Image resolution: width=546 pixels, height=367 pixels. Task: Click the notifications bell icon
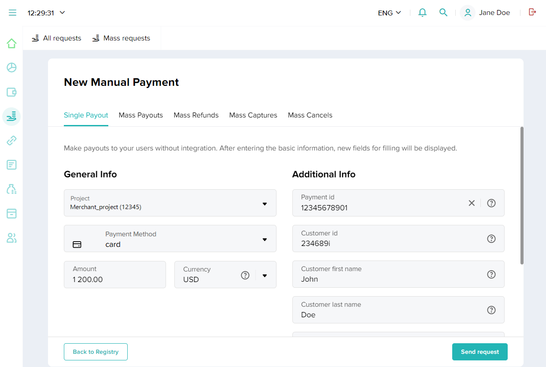pyautogui.click(x=422, y=13)
